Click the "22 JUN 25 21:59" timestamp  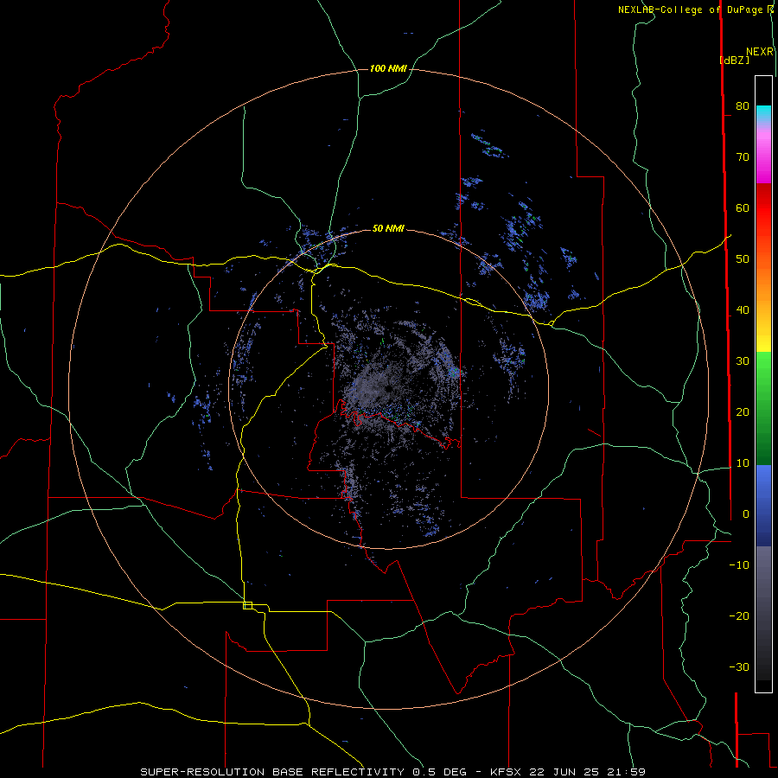[x=586, y=772]
